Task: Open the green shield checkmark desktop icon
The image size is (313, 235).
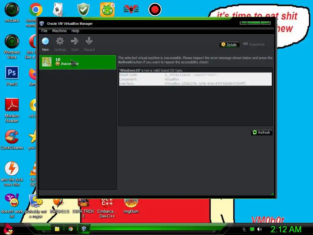Action: pyautogui.click(x=83, y=9)
